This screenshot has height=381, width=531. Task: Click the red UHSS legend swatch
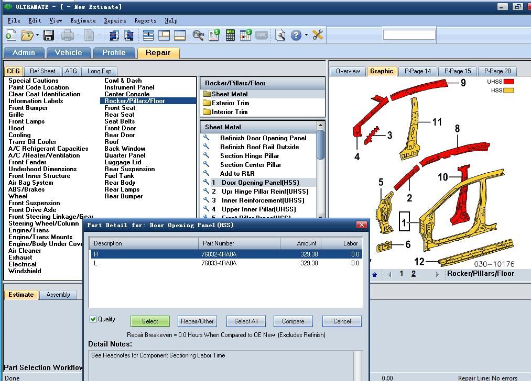click(x=508, y=82)
